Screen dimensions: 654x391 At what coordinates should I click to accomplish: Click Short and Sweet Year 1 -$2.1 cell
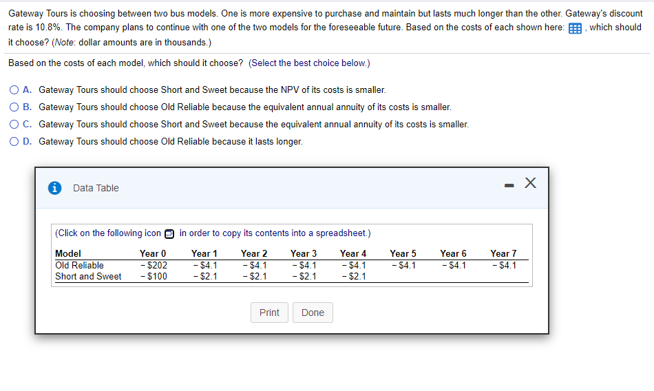click(204, 276)
